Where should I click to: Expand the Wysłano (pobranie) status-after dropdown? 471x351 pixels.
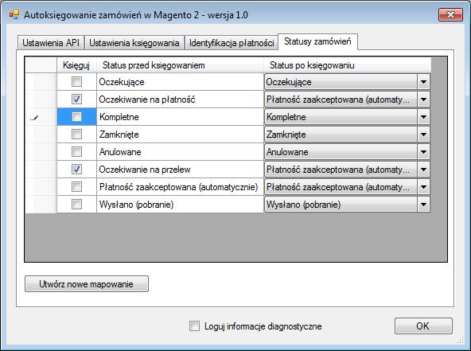[423, 205]
